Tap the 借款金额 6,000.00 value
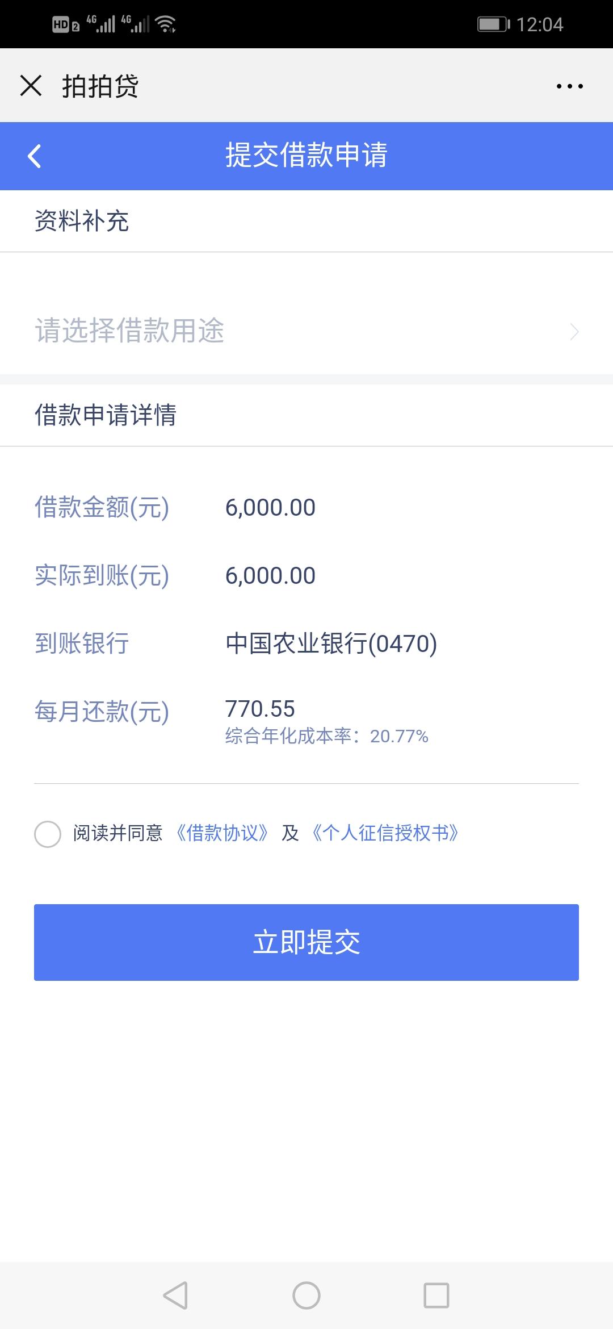 pos(270,508)
